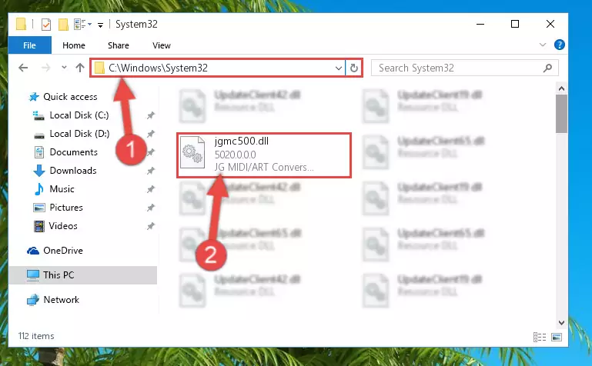The height and width of the screenshot is (366, 592).
Task: Open the Share ribbon tab
Action: [x=119, y=45]
